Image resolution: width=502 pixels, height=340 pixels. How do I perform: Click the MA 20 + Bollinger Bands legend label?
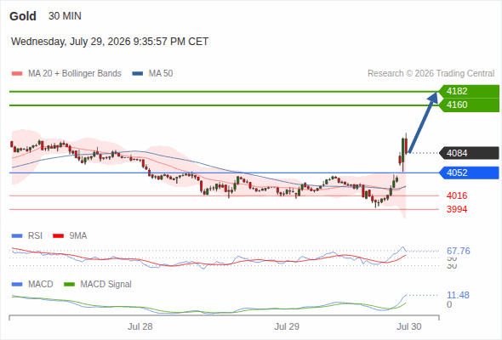pos(75,74)
